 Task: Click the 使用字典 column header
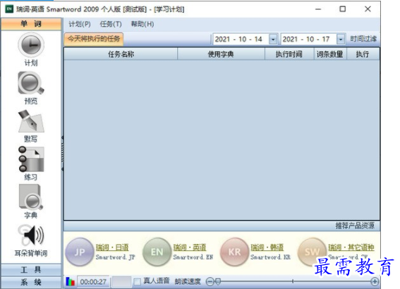tap(221, 54)
